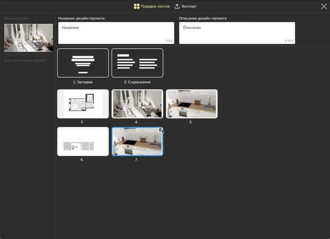The image size is (330, 239).
Task: Select Новый проект in the sidebar
Action: 17,18
